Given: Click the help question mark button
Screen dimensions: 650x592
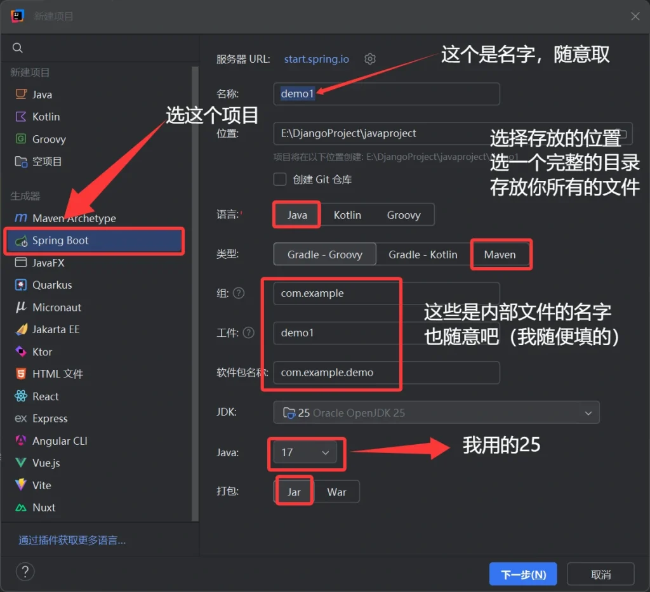Looking at the screenshot, I should pyautogui.click(x=25, y=572).
